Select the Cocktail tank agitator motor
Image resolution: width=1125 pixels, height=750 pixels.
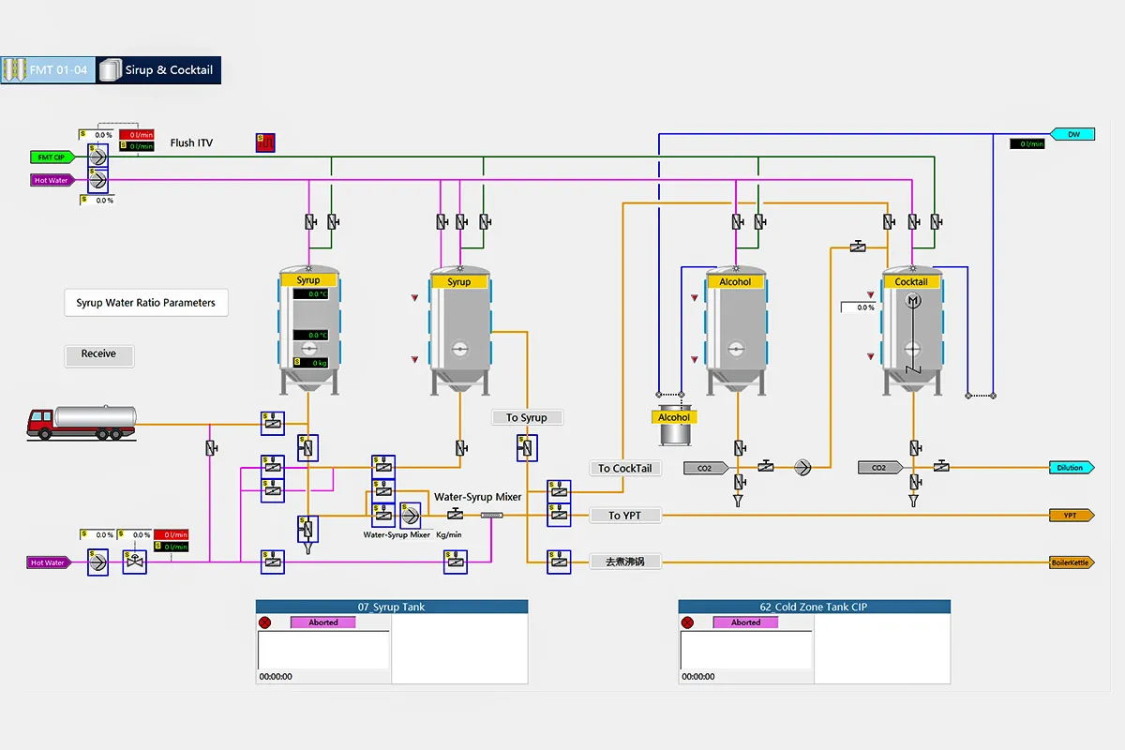914,300
